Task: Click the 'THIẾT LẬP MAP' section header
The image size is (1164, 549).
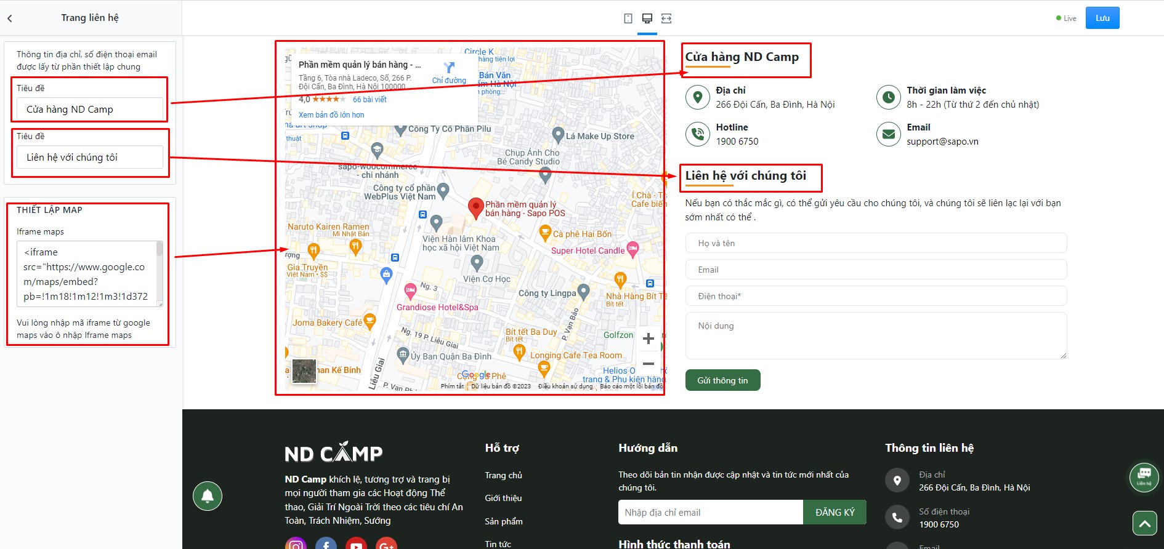Action: (49, 210)
